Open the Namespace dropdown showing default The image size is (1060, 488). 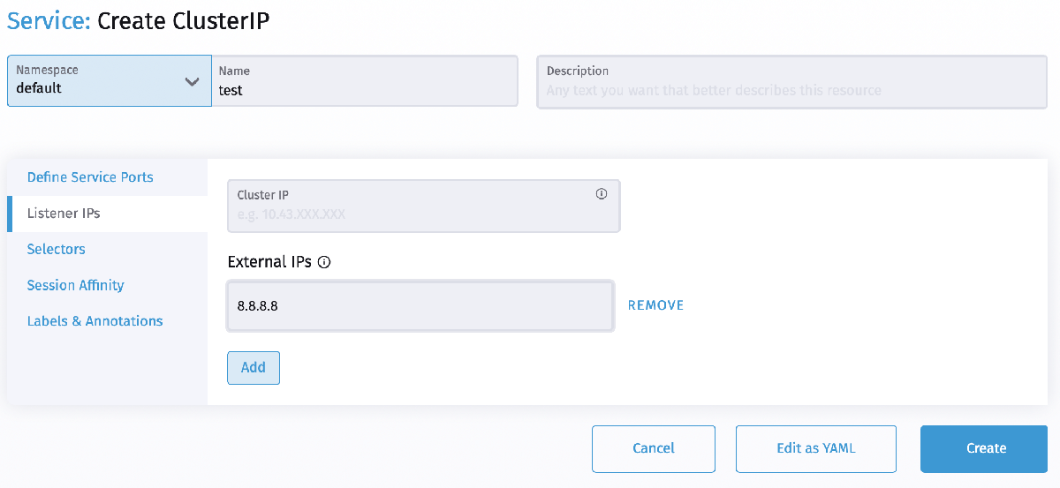109,80
